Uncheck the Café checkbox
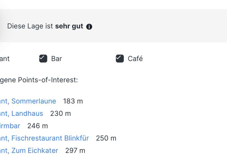The width and height of the screenshot is (227, 167). [x=120, y=59]
